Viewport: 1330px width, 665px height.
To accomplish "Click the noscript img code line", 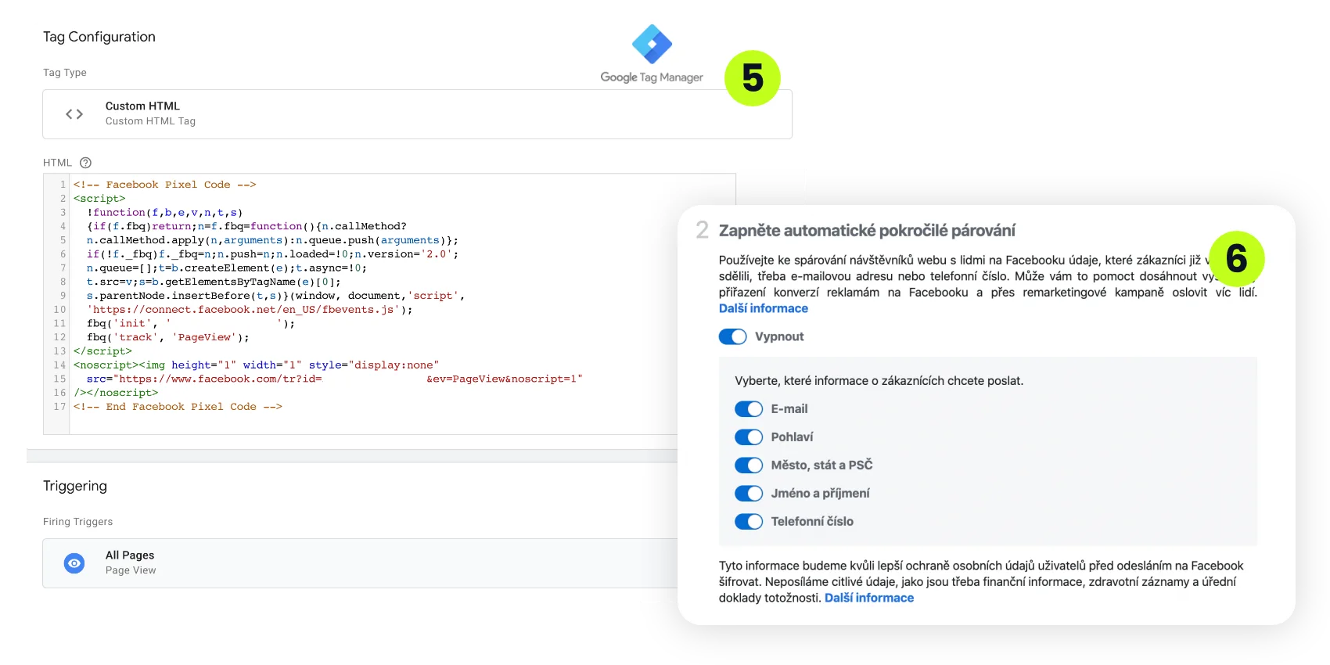I will [256, 365].
